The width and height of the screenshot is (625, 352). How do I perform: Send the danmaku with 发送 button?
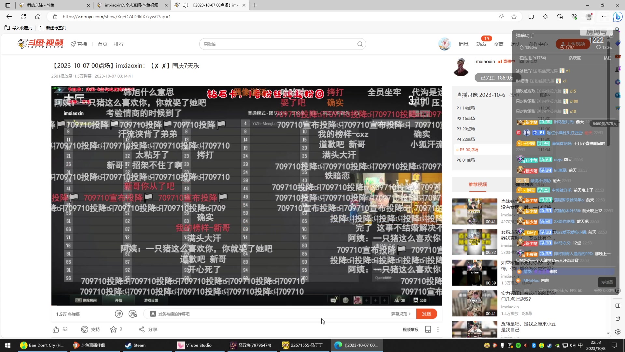[x=426, y=314]
